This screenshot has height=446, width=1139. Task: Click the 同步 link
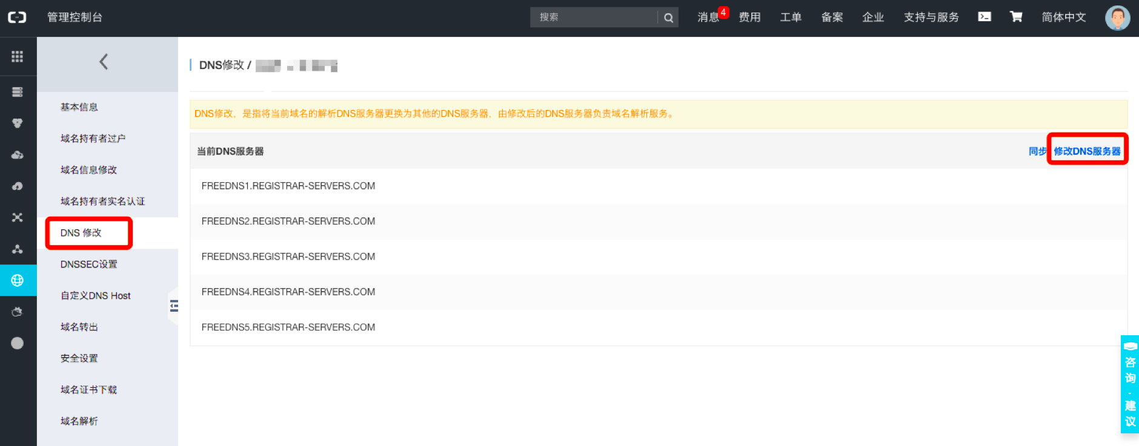[1037, 151]
